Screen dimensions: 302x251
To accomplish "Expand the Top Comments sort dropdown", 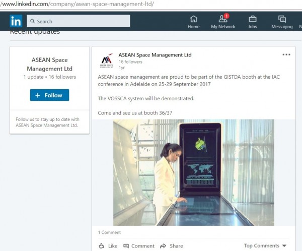I will coord(265,246).
